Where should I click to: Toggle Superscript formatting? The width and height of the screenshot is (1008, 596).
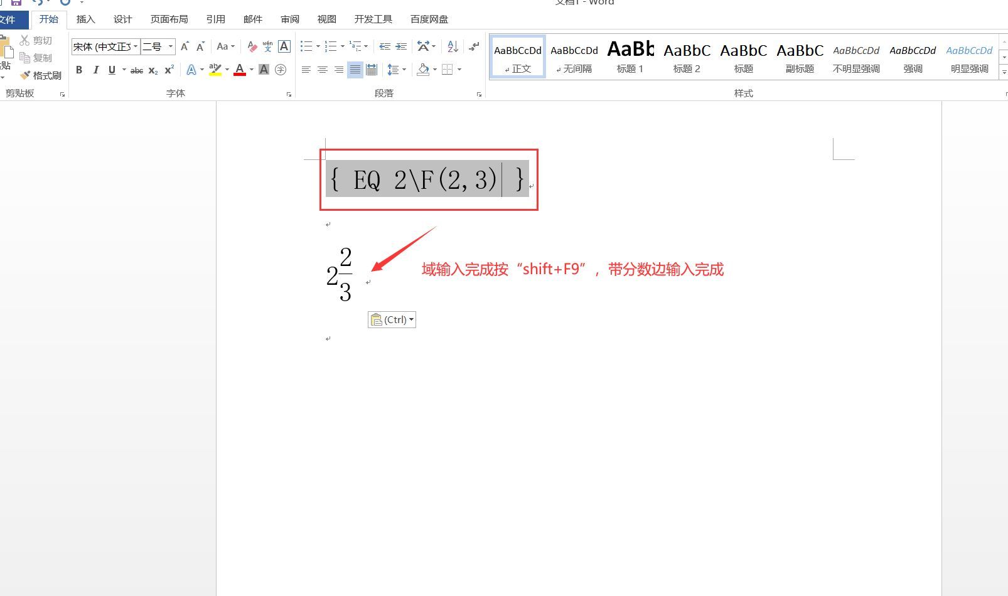(x=169, y=70)
